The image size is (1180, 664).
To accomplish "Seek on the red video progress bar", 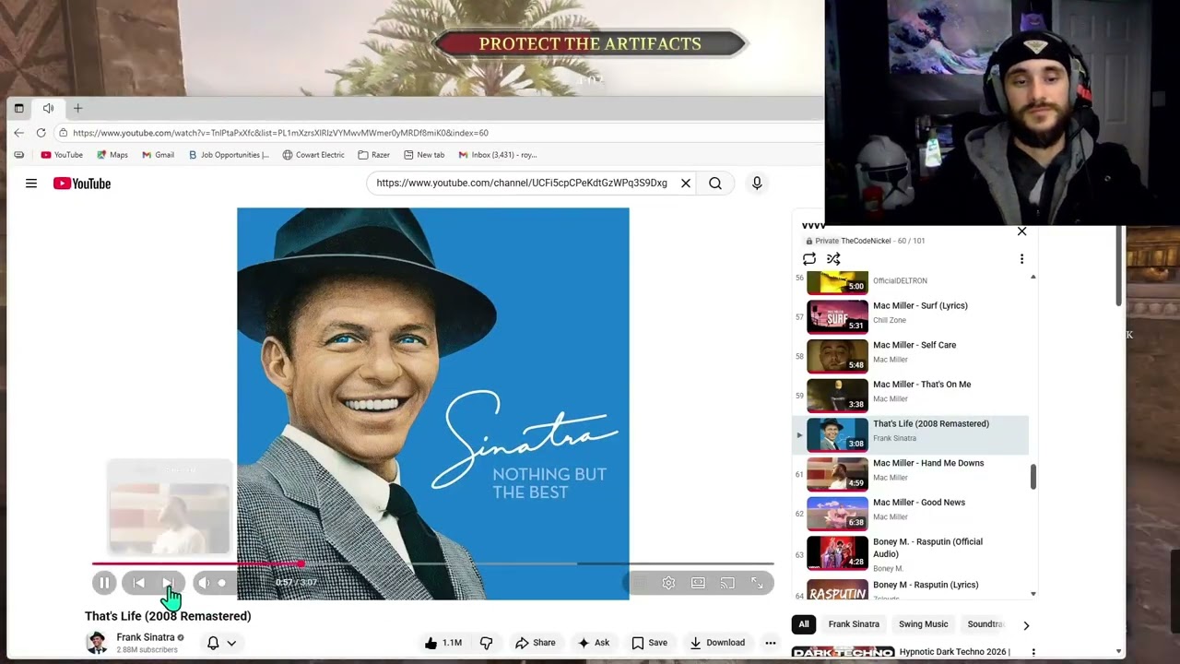I will pyautogui.click(x=432, y=563).
